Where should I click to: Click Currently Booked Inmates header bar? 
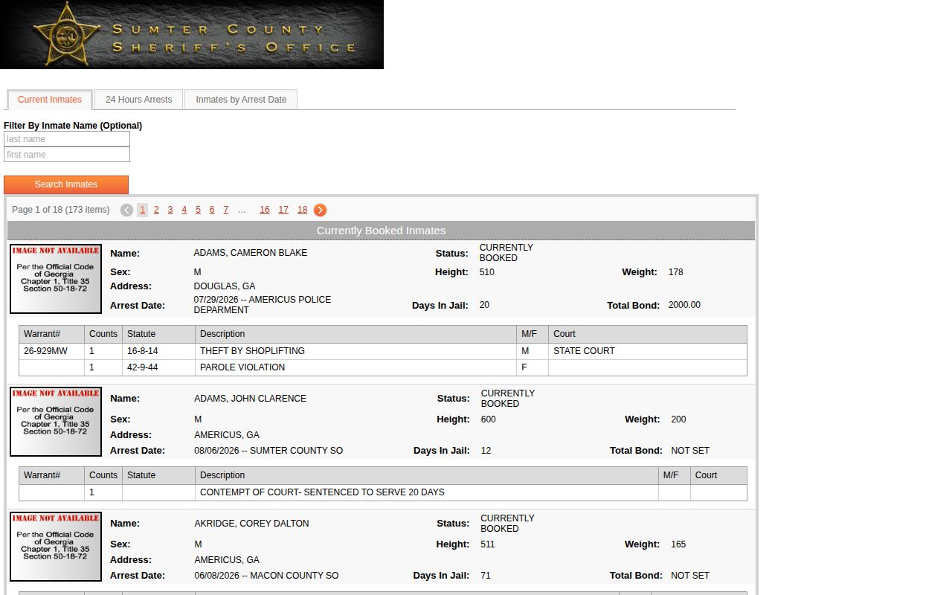[x=381, y=231]
